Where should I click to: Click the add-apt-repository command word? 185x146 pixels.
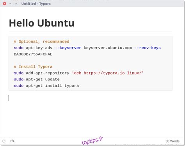48,73
